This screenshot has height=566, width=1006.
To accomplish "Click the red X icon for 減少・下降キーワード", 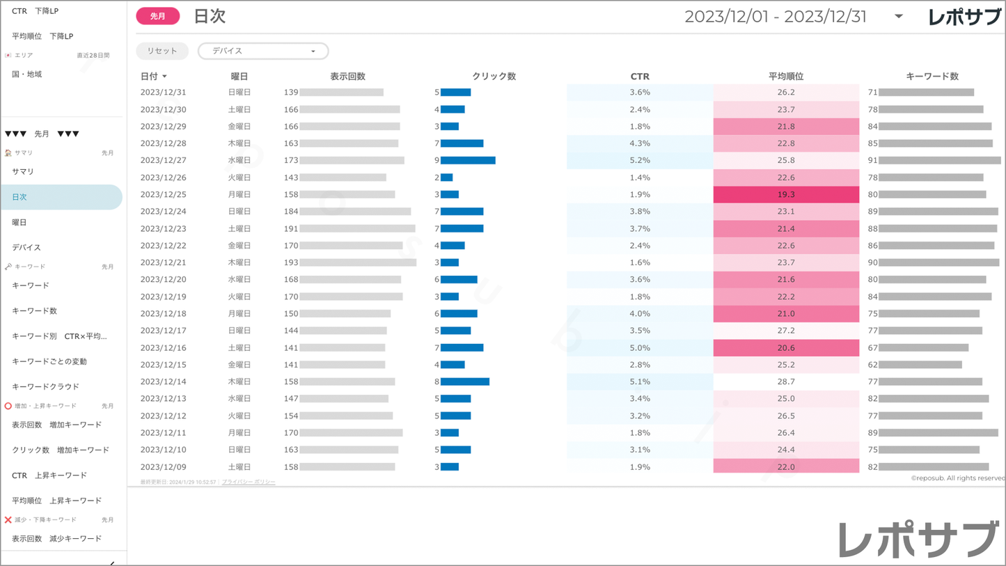I will click(8, 520).
